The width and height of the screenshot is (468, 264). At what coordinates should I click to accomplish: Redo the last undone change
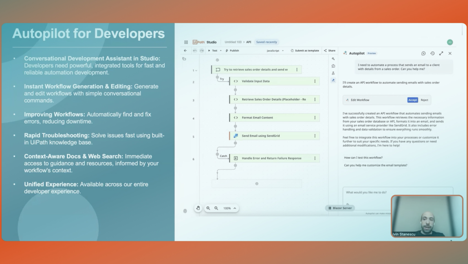(202, 51)
